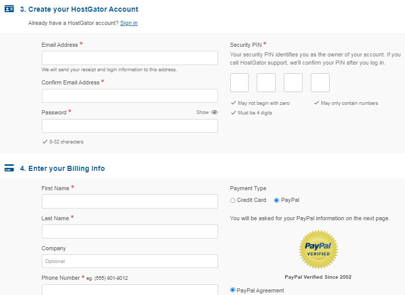This screenshot has width=405, height=295.
Task: Click the second Security PIN digit box
Action: tap(266, 82)
